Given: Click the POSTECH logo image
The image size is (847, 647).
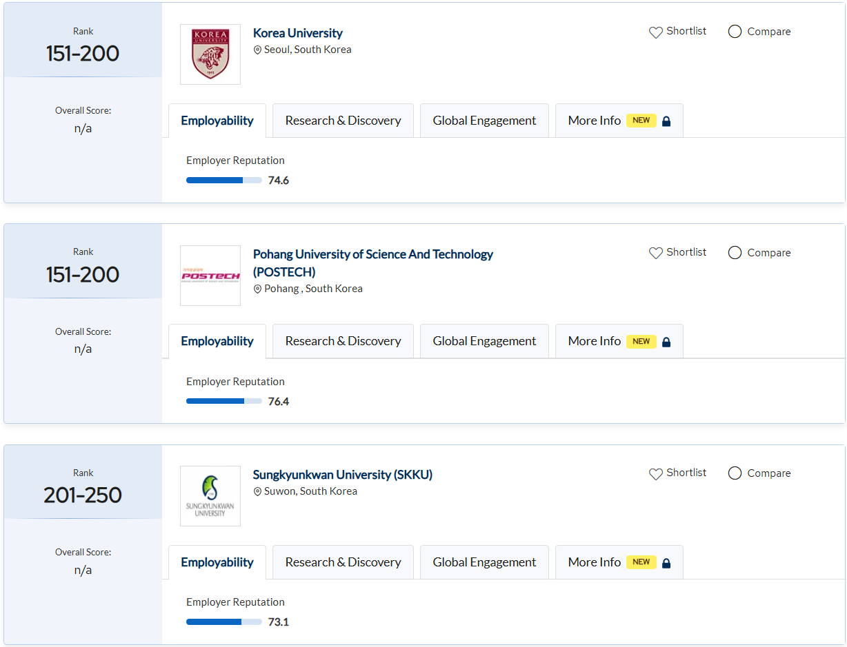Looking at the screenshot, I should tap(210, 276).
